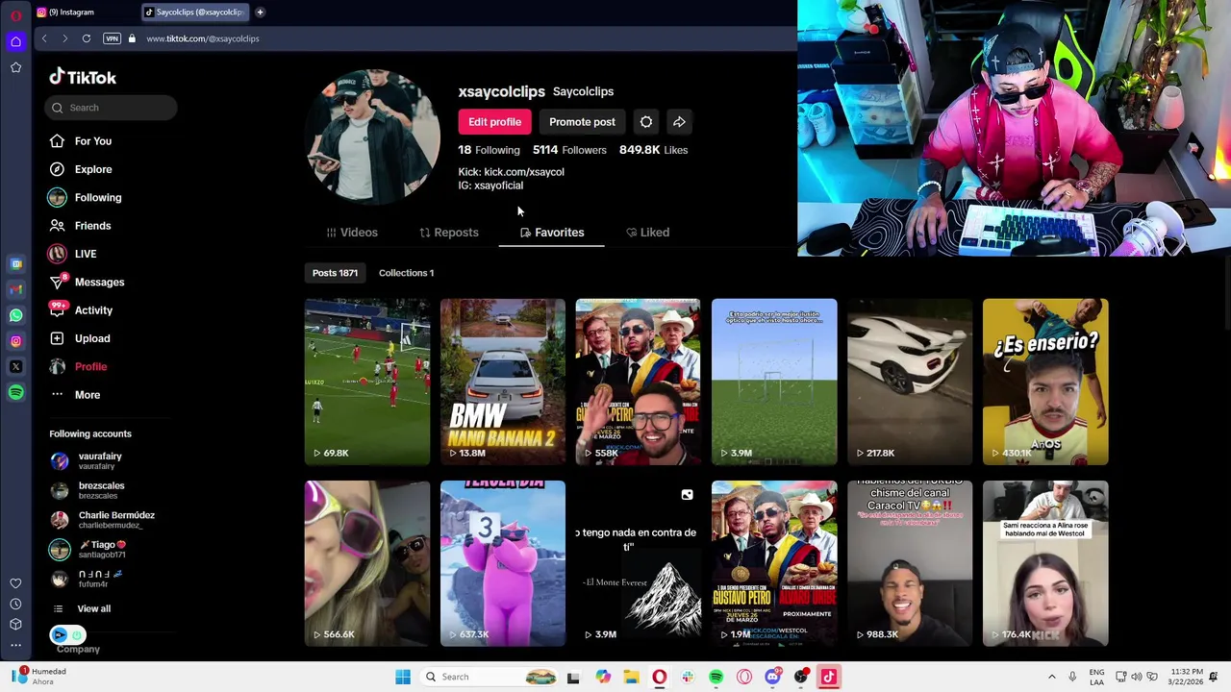This screenshot has width=1231, height=692.
Task: Toggle the Opera VPN badge
Action: coord(112,38)
